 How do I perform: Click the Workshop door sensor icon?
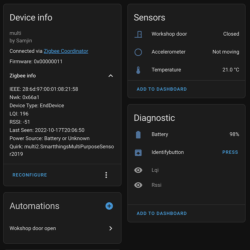click(x=138, y=34)
